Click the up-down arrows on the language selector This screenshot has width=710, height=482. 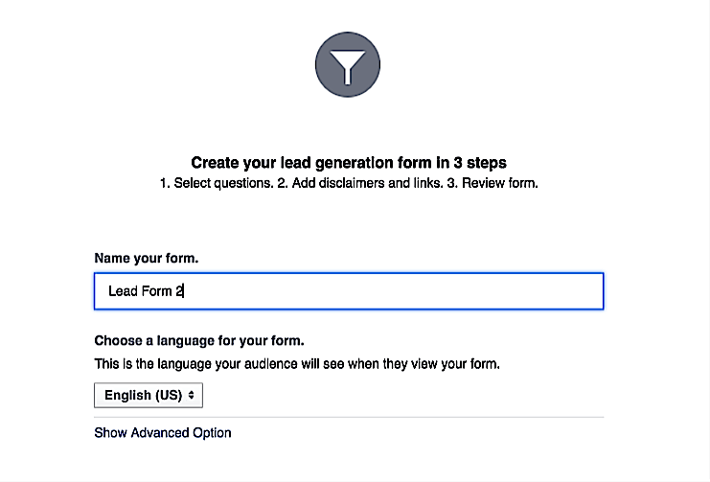[x=192, y=395]
